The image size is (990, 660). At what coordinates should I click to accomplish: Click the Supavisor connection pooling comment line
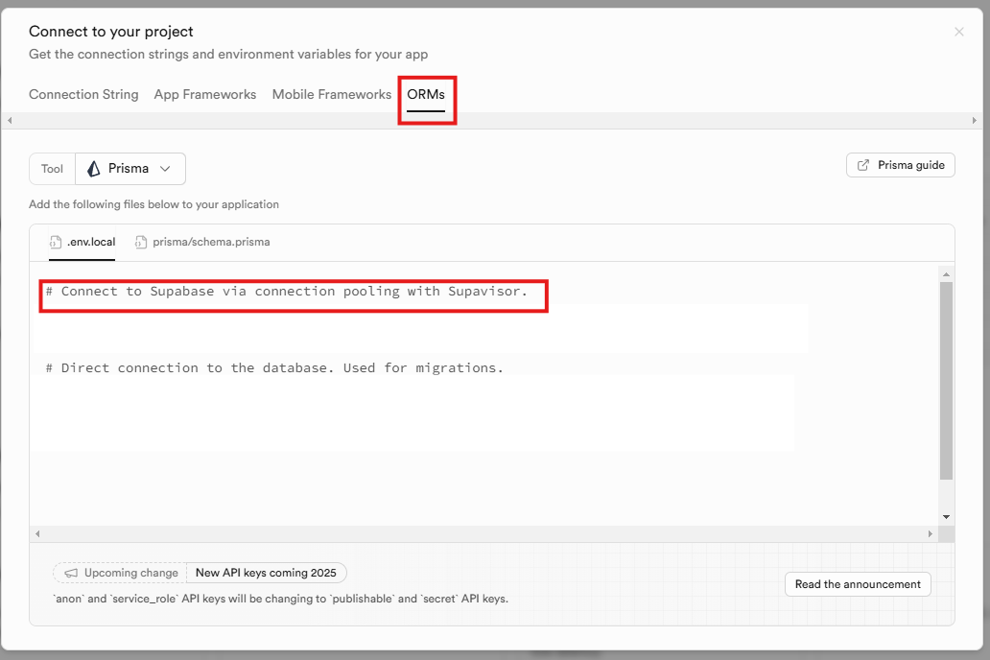pyautogui.click(x=287, y=292)
